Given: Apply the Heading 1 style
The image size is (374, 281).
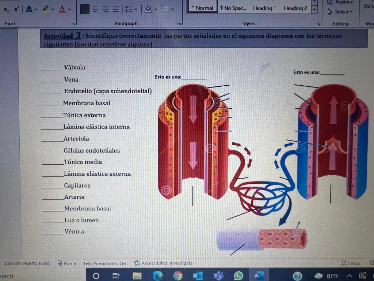Looking at the screenshot, I should pyautogui.click(x=264, y=8).
